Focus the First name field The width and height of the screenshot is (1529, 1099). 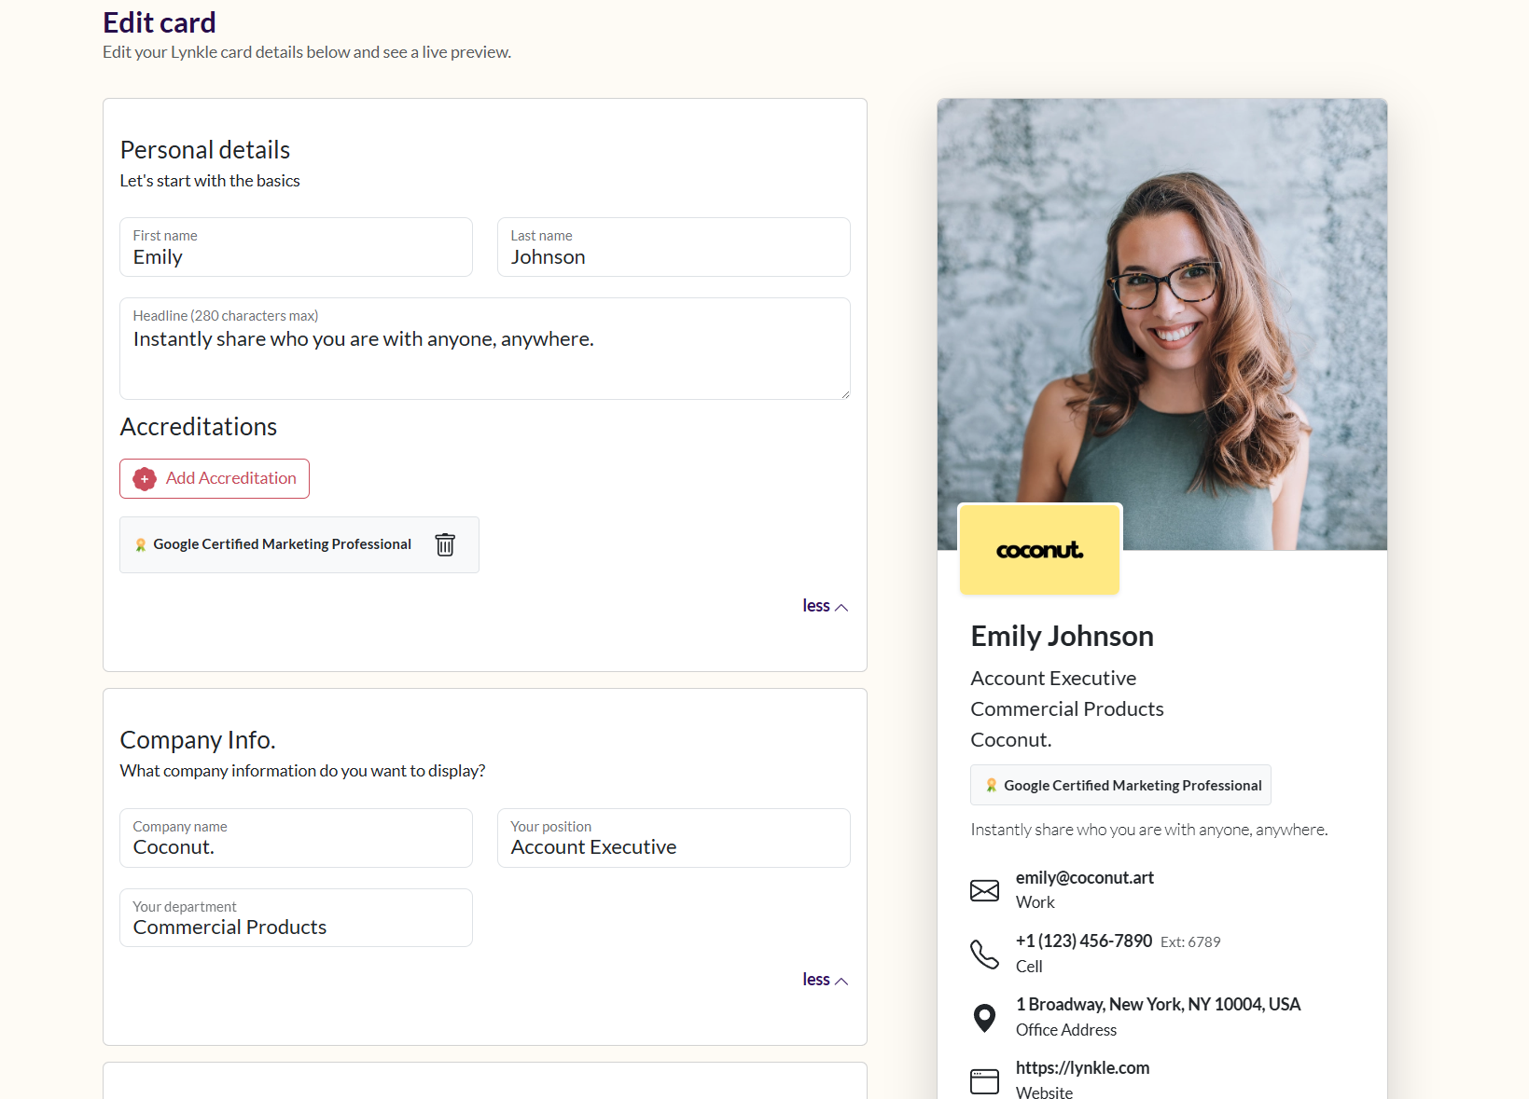pos(296,247)
